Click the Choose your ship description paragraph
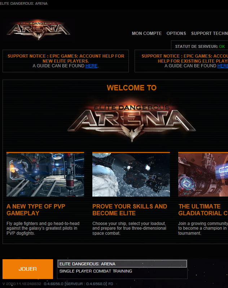Screen dimensions: 228x288 pos(130,228)
